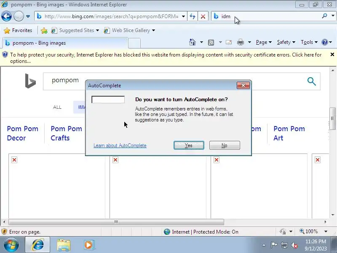Open the Page menu

click(x=264, y=42)
